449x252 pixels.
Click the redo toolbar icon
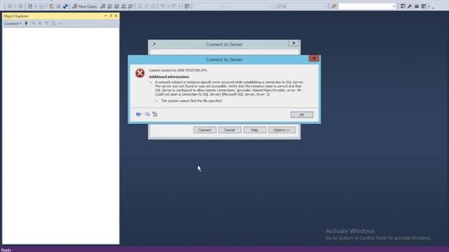(174, 6)
